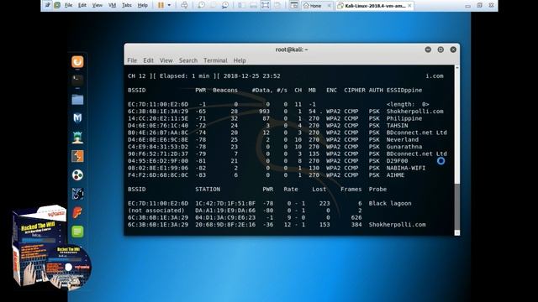The image size is (538, 302).
Task: Click the ESSID Neverland
Action: 403,140
